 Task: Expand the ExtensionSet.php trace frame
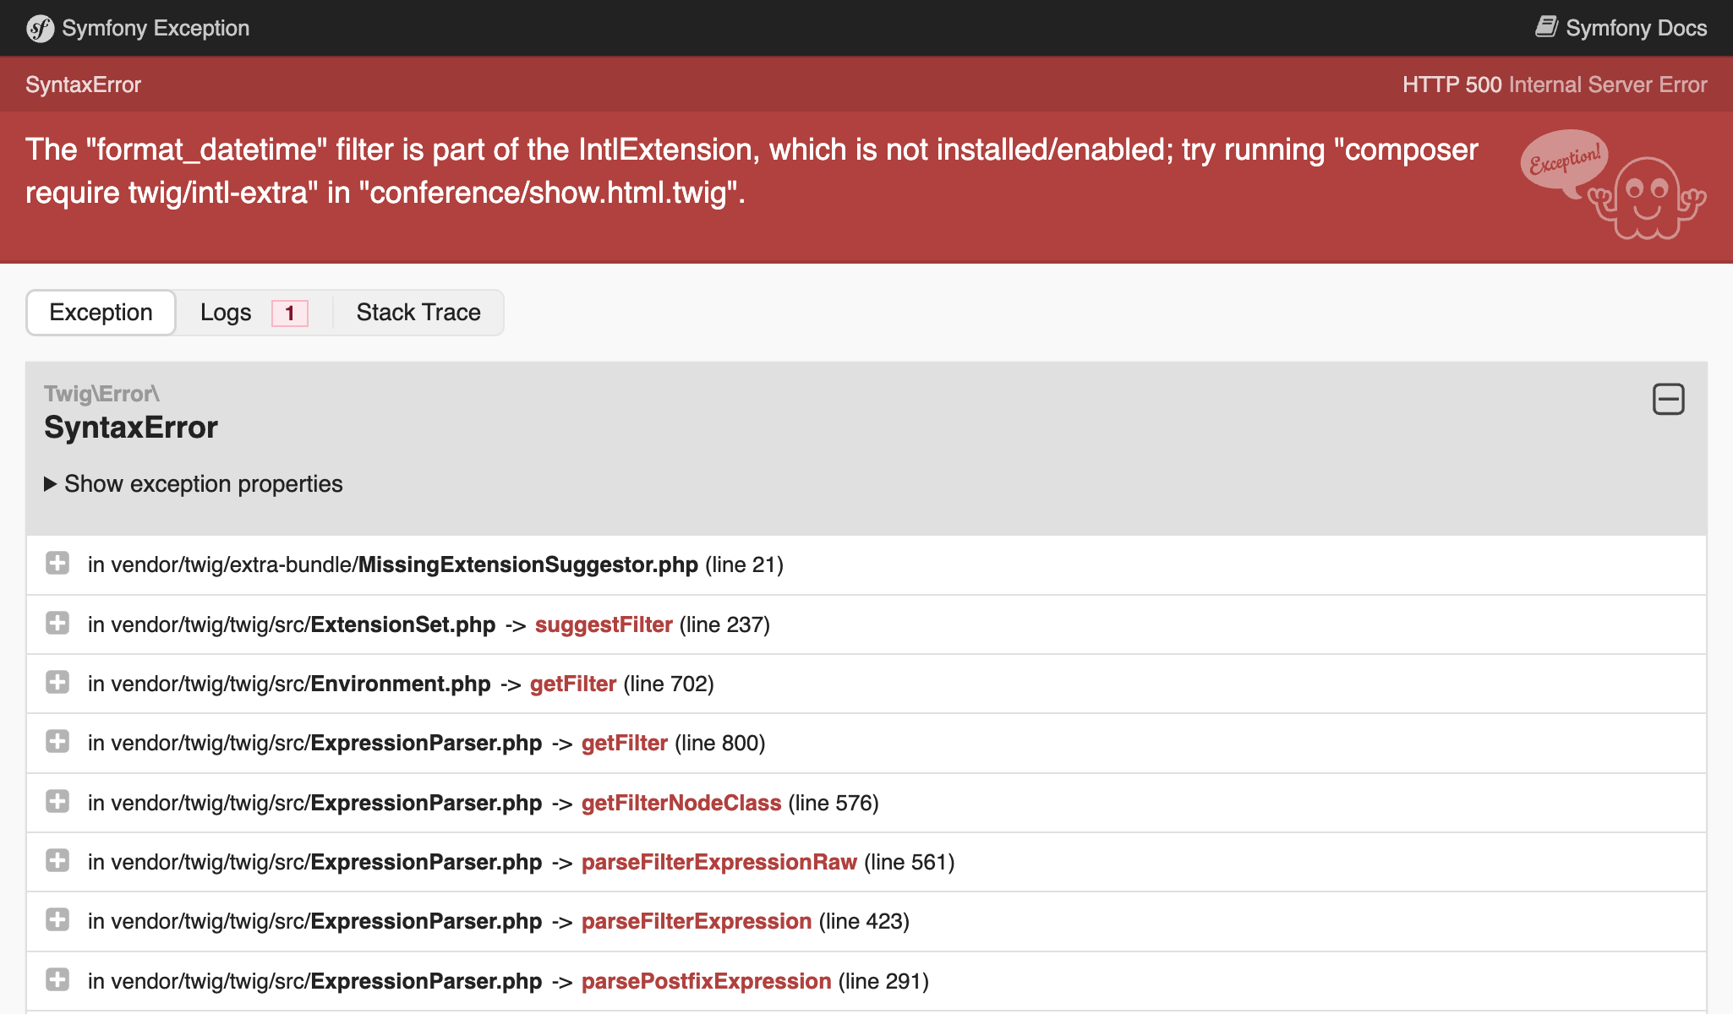[x=57, y=624]
